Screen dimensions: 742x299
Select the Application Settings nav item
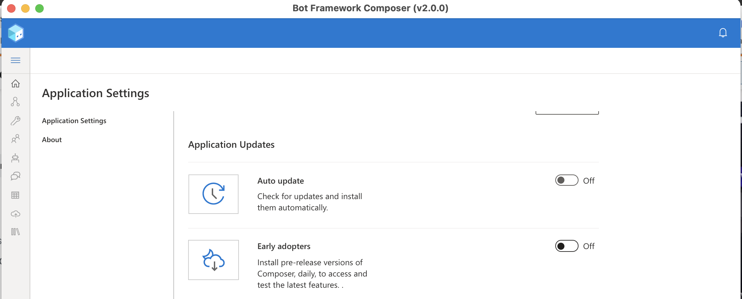[x=74, y=121]
